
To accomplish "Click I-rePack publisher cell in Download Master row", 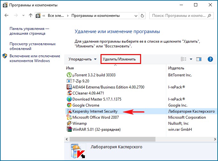I will tap(177, 99).
